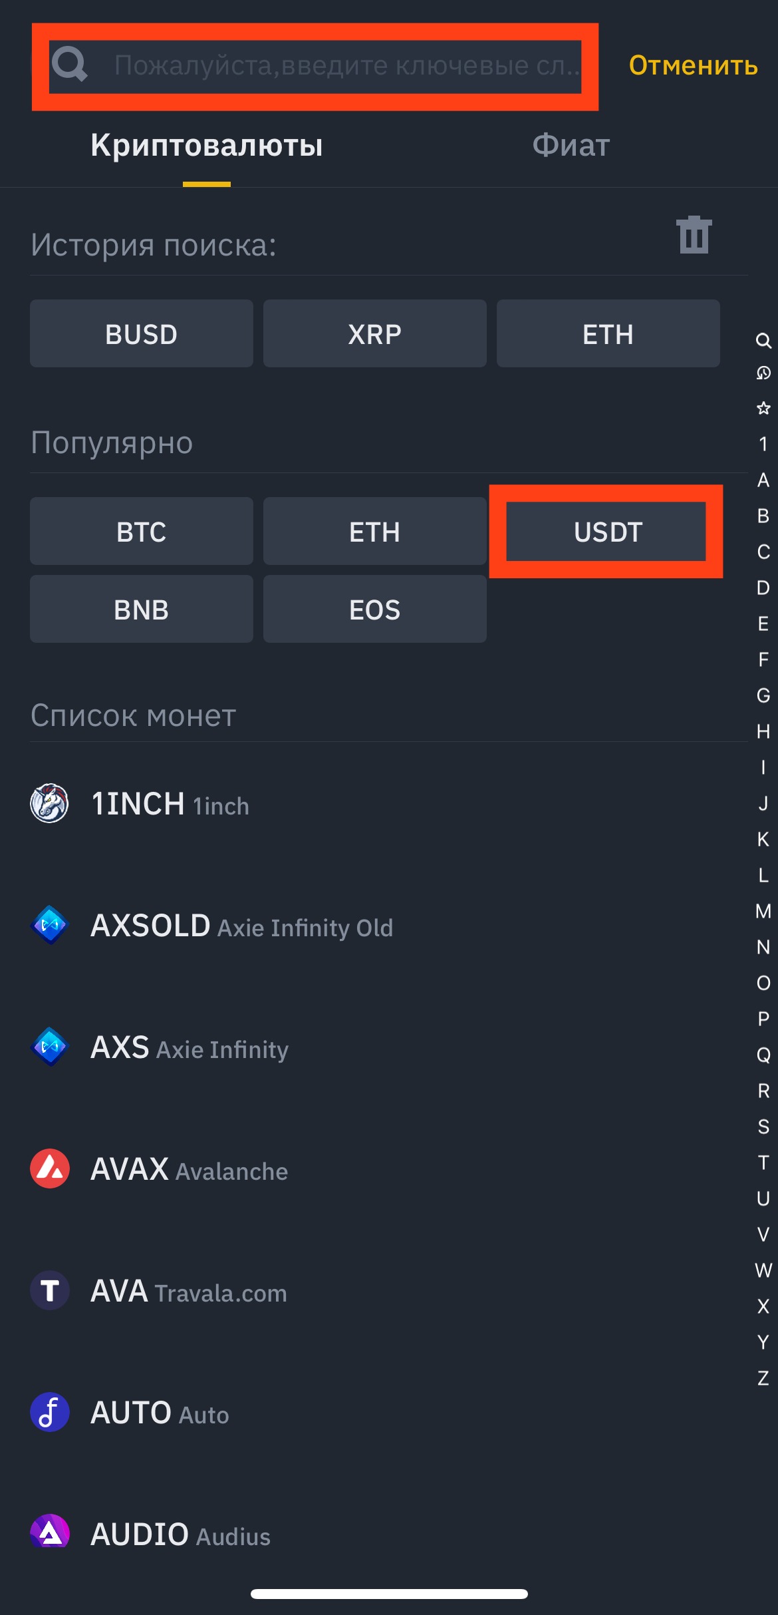Tap the AVAX Avalanche red logo
778x1615 pixels.
click(49, 1168)
